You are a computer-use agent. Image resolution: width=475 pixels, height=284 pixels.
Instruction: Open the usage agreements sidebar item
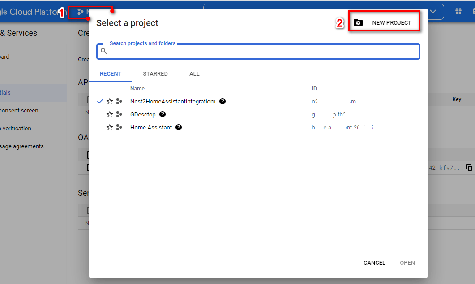tap(22, 146)
